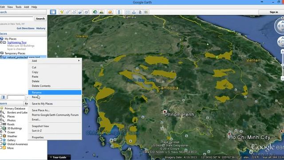Viewport: 284px width, 160px height.
Task: Click the Email toolbar icon
Action: 127,12
